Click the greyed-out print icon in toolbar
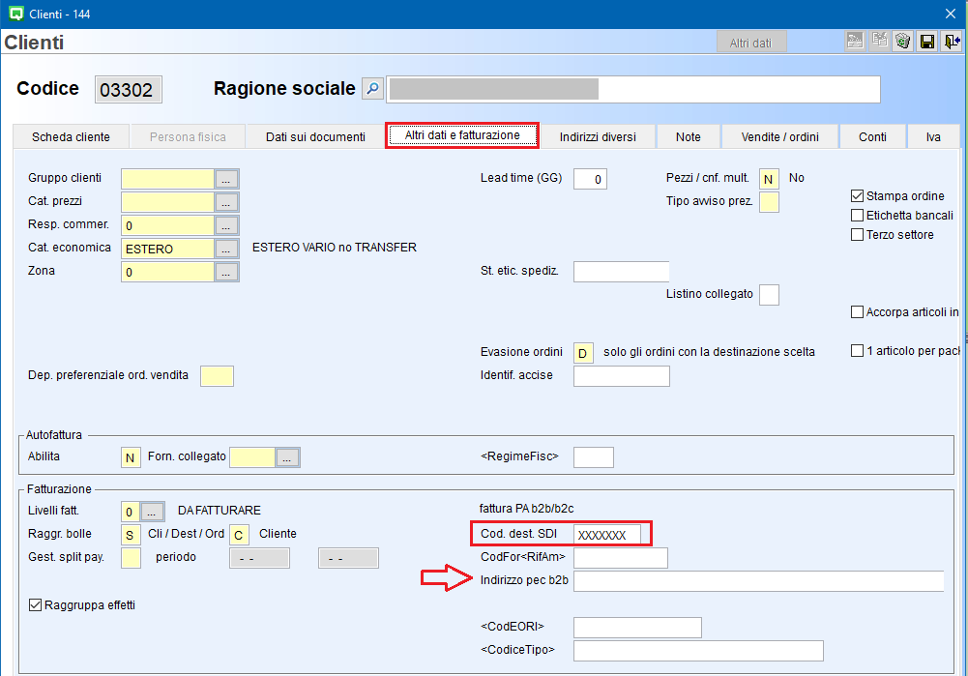This screenshot has height=676, width=968. click(x=855, y=42)
